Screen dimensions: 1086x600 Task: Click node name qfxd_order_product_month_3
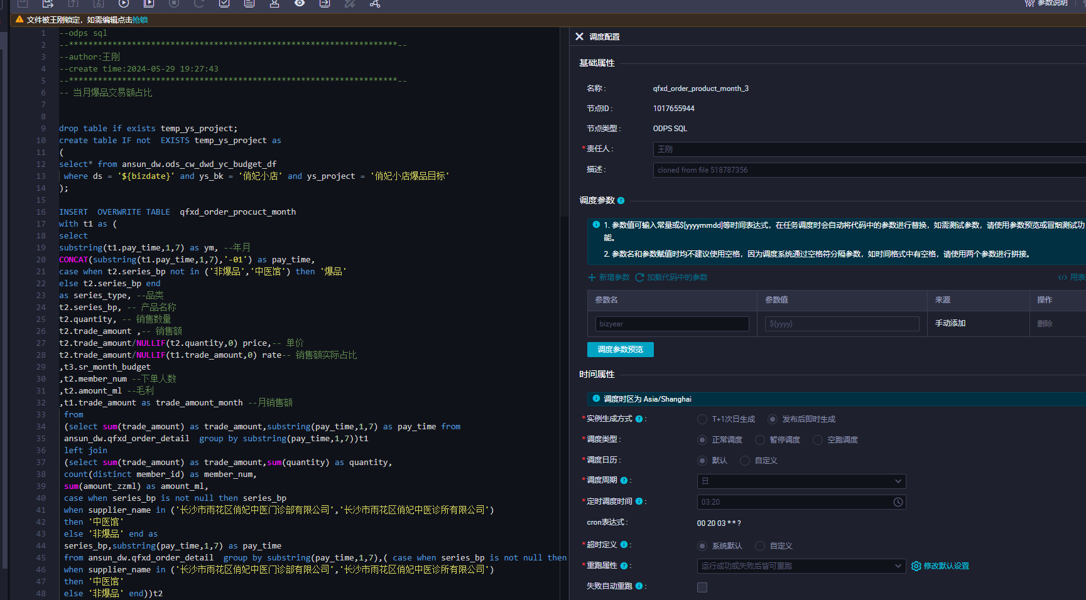coord(700,88)
